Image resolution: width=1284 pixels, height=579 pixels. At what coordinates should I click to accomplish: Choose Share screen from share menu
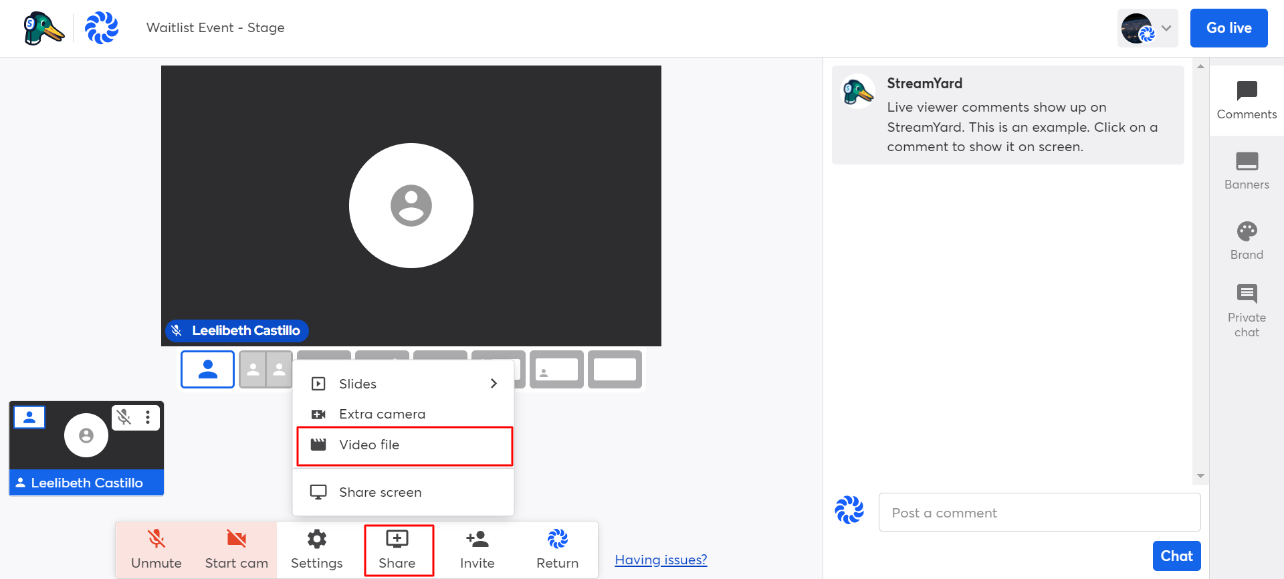[403, 492]
